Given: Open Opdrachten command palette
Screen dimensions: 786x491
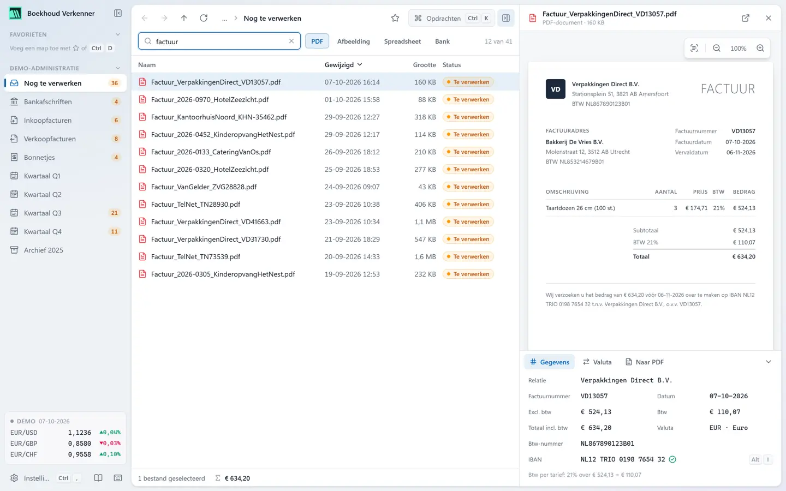Looking at the screenshot, I should 451,18.
